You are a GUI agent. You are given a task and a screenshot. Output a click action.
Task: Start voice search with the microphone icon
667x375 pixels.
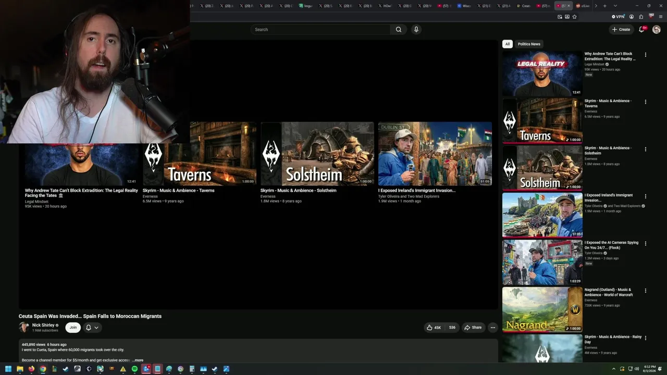tap(416, 30)
